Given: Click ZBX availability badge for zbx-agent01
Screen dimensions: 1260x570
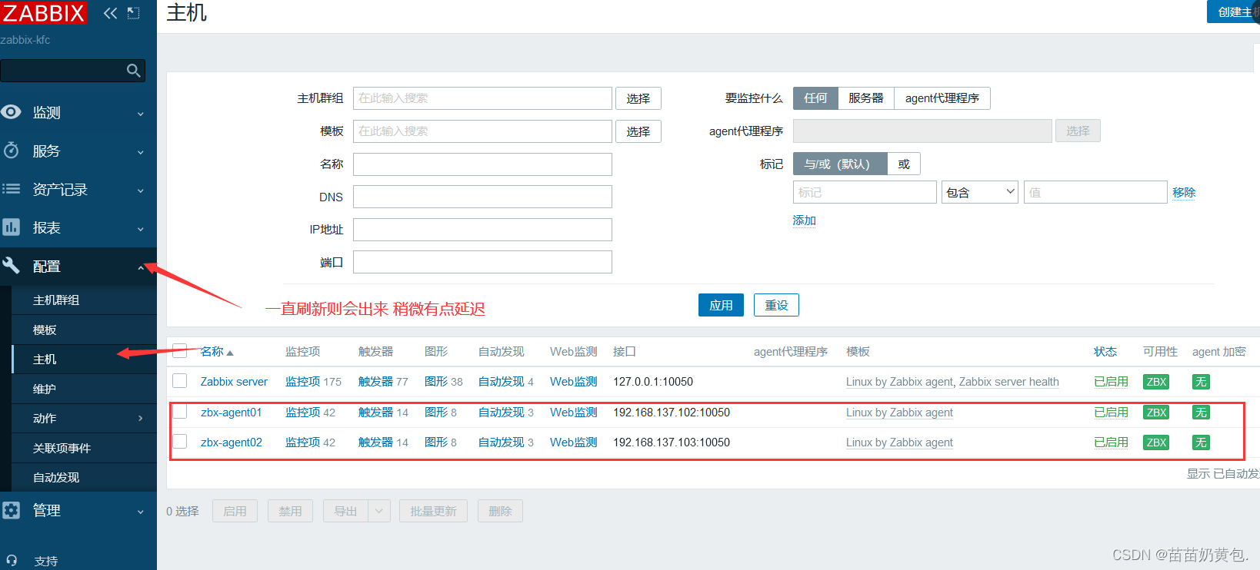Looking at the screenshot, I should (1156, 413).
